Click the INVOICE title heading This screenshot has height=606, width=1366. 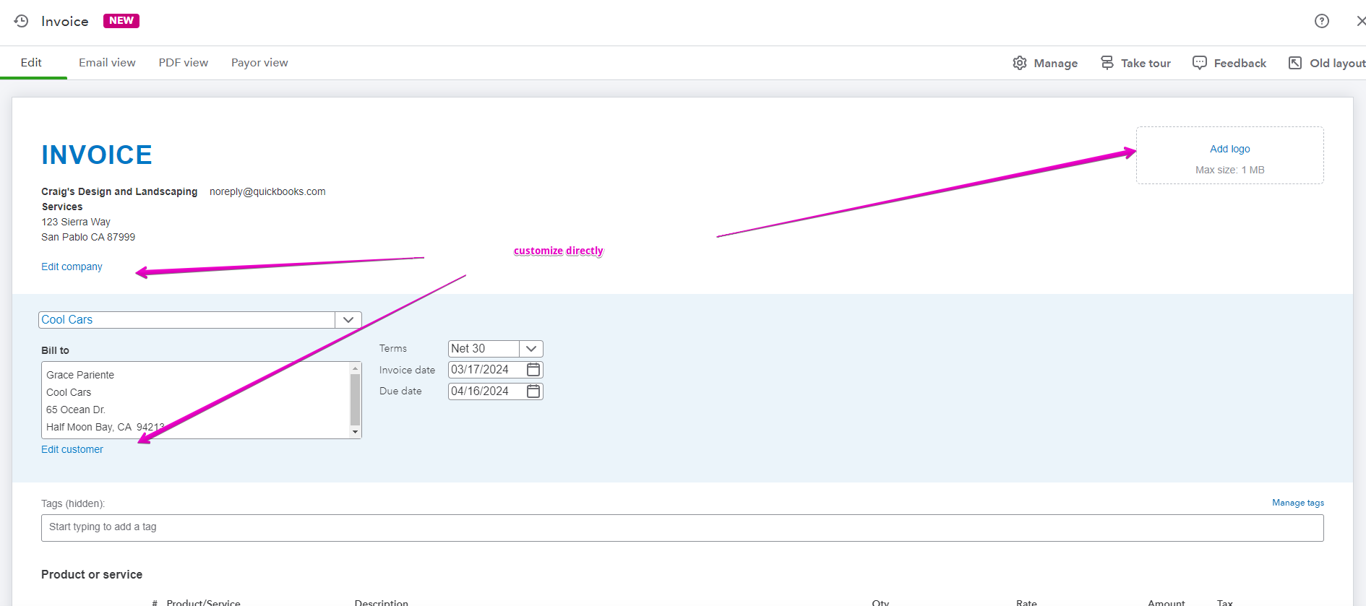[x=97, y=155]
